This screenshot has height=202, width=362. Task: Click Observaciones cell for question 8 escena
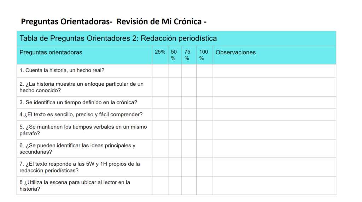274,186
